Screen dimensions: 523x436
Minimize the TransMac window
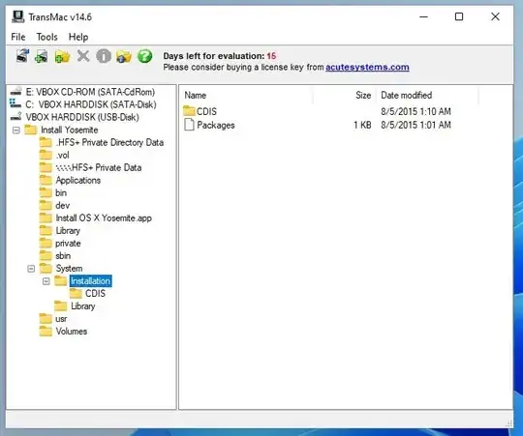(x=423, y=16)
